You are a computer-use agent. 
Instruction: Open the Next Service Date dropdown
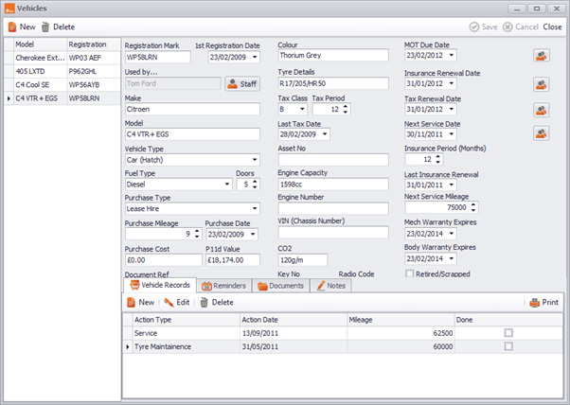pos(452,134)
